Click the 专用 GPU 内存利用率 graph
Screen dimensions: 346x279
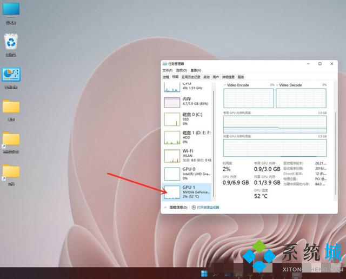[x=275, y=124]
